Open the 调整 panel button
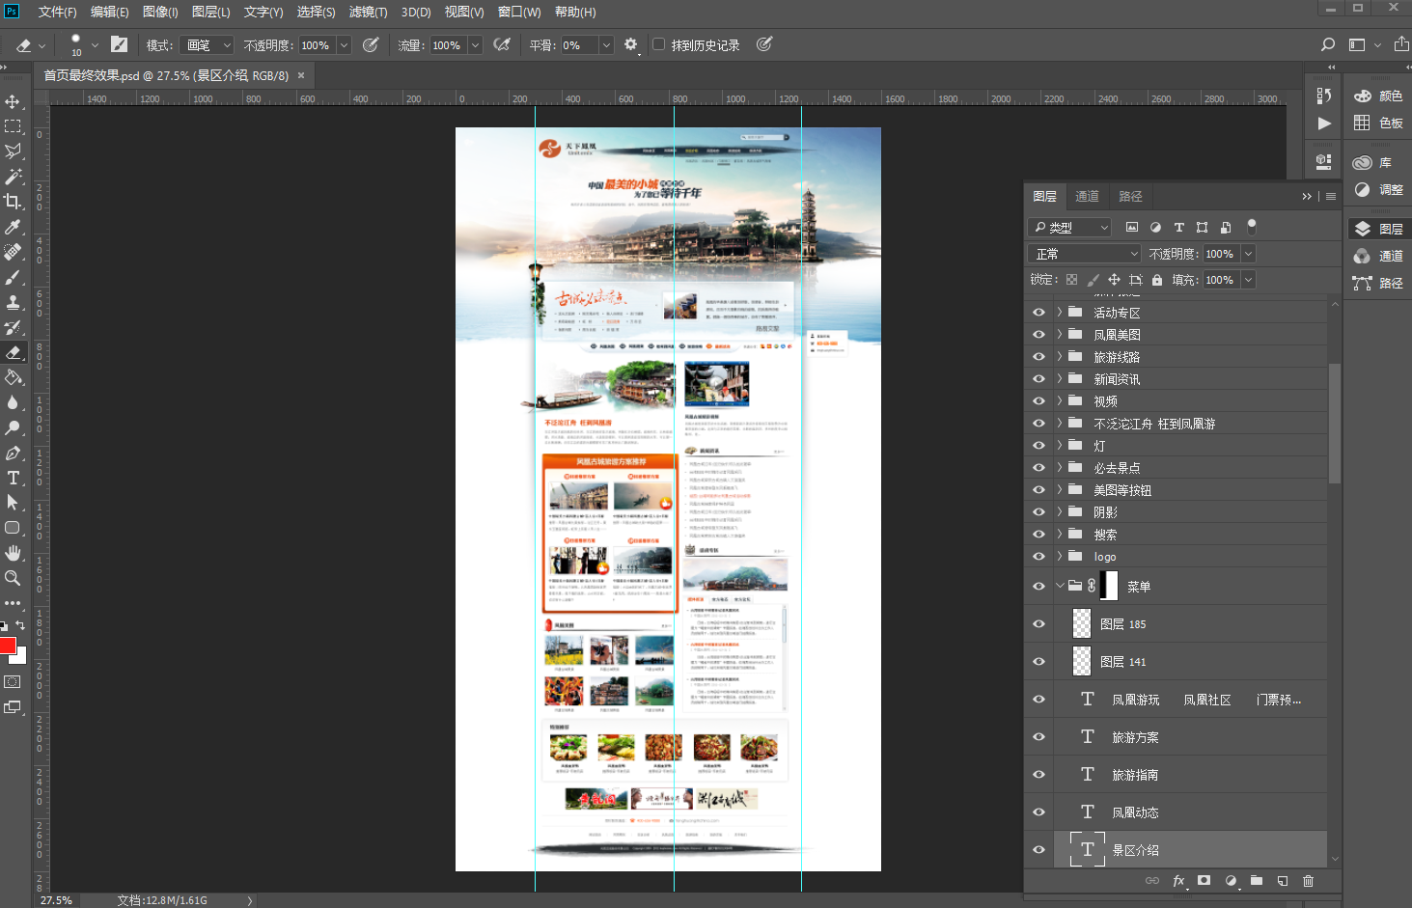The width and height of the screenshot is (1412, 908). point(1377,190)
